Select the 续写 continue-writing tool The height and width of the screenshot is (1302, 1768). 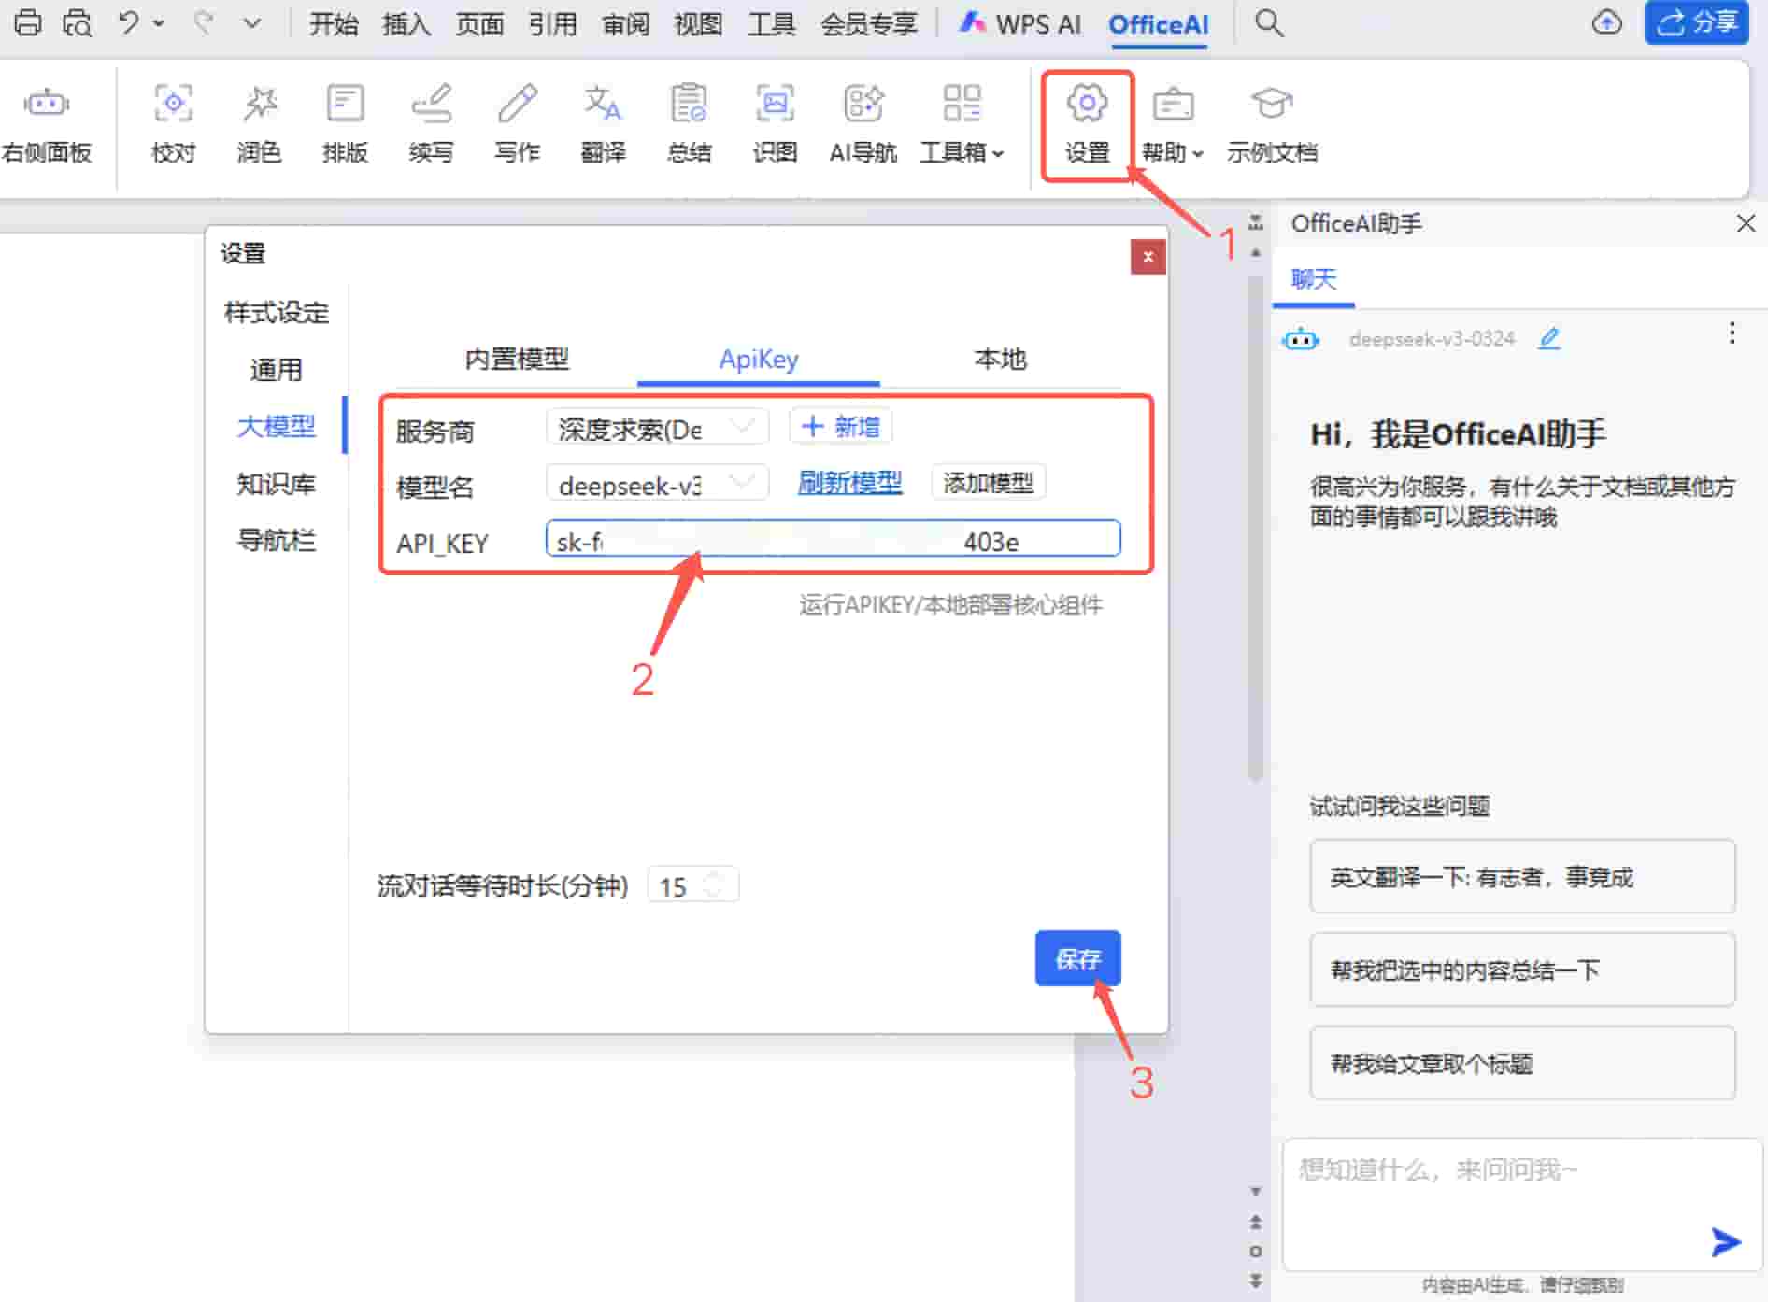click(x=431, y=121)
